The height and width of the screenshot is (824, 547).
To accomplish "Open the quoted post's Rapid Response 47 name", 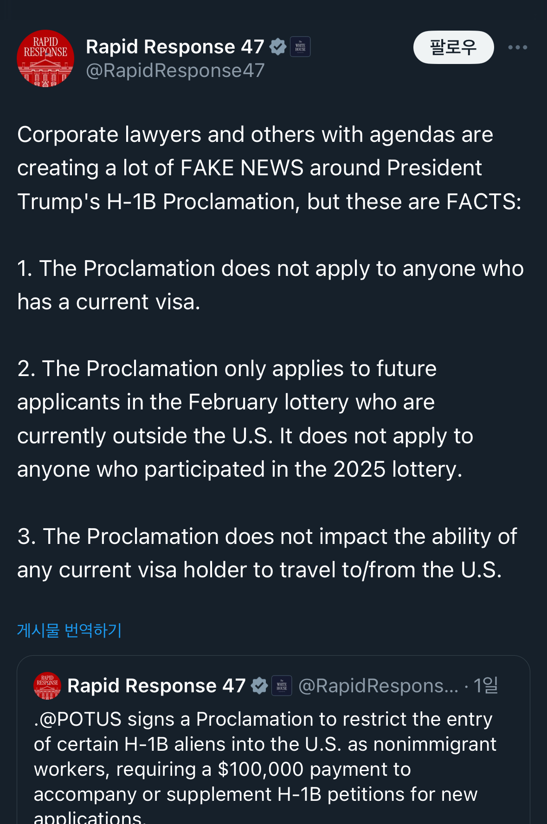I will [156, 686].
